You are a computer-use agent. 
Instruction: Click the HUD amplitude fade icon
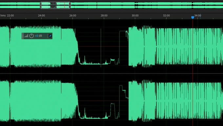tap(26, 36)
